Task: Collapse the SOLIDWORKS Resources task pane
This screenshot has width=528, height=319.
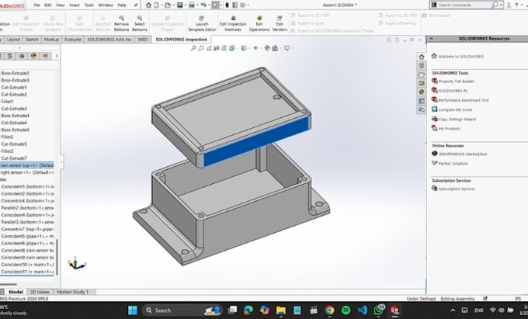Action: (x=431, y=39)
